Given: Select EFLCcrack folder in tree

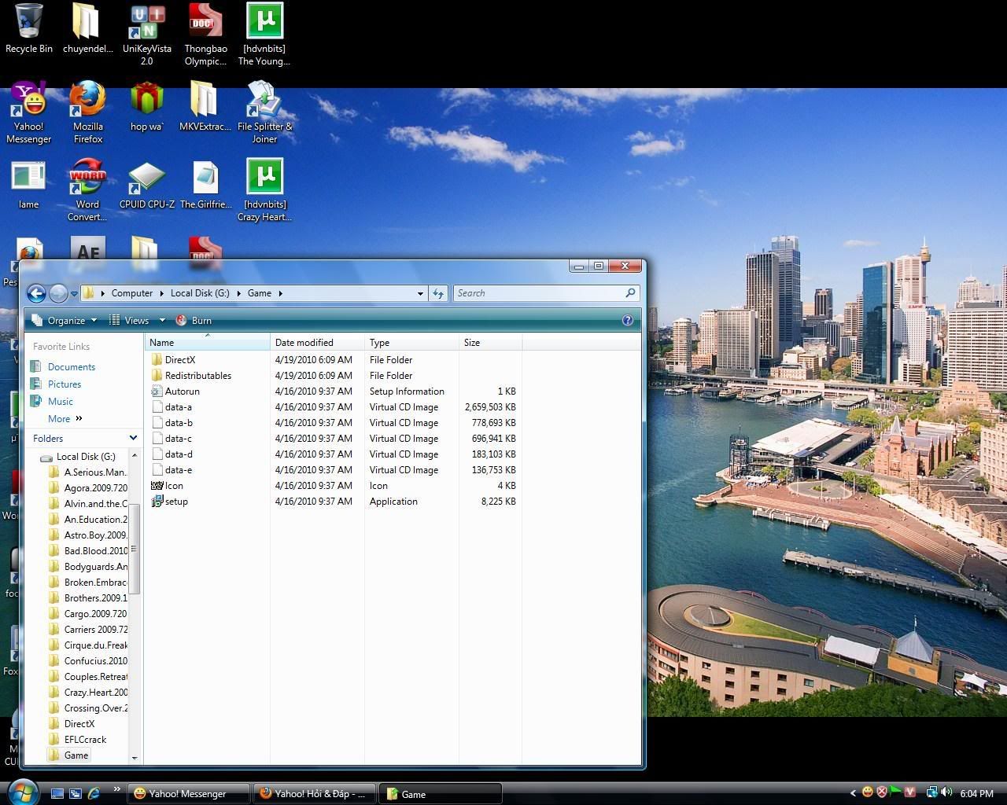Looking at the screenshot, I should (85, 740).
